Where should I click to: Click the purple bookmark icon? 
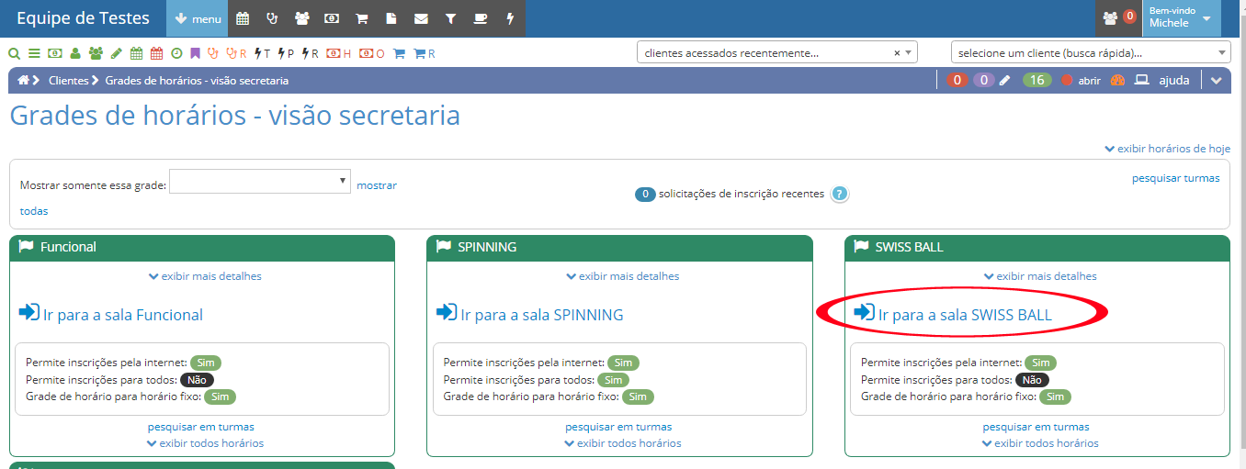[195, 54]
